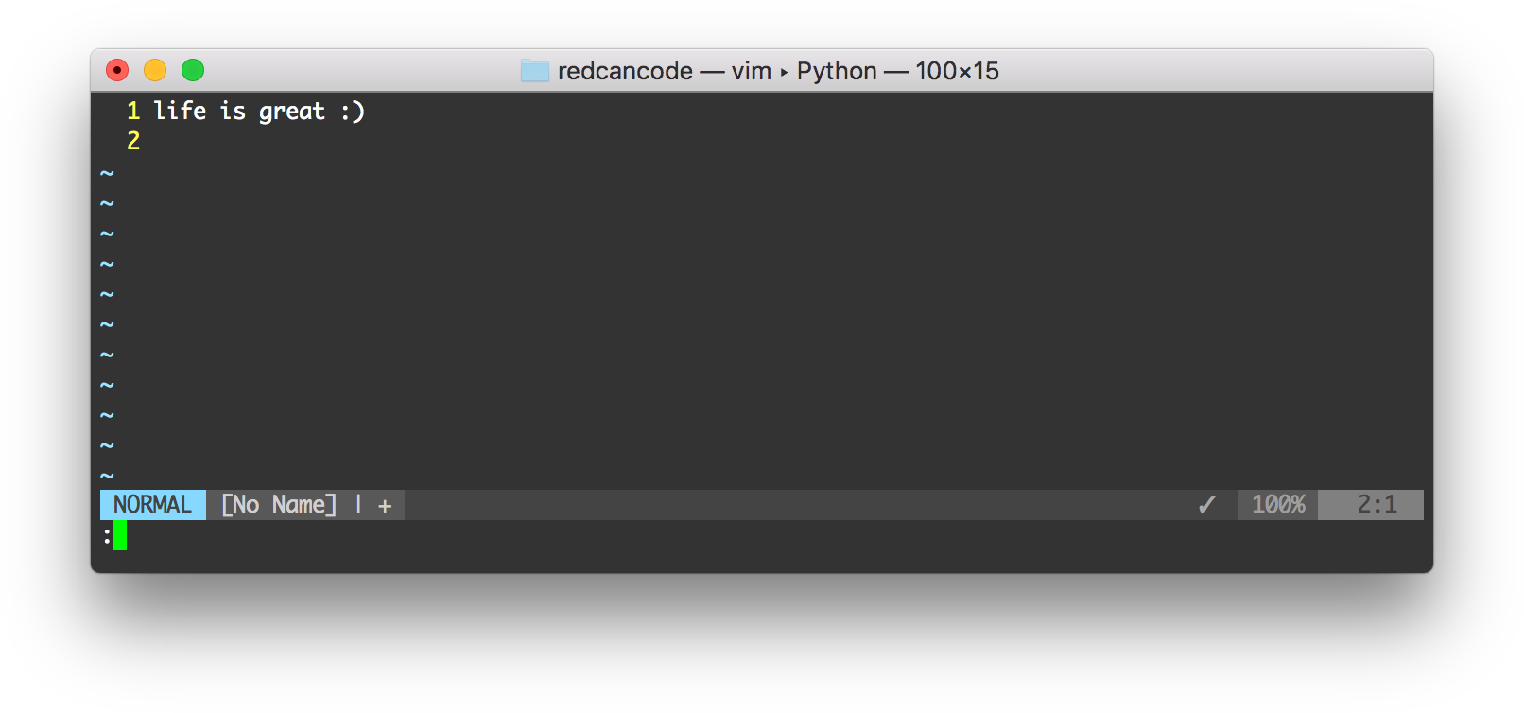Click line number 1 in gutter
The width and height of the screenshot is (1524, 713).
click(x=133, y=112)
